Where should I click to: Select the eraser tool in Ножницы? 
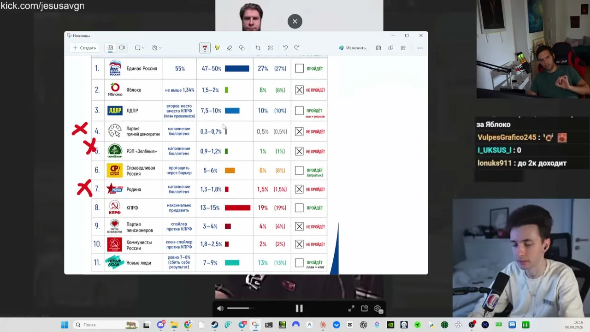230,48
